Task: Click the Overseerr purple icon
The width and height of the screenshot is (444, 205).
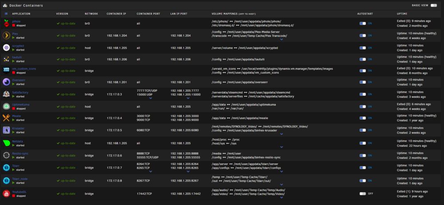Action: click(x=6, y=82)
